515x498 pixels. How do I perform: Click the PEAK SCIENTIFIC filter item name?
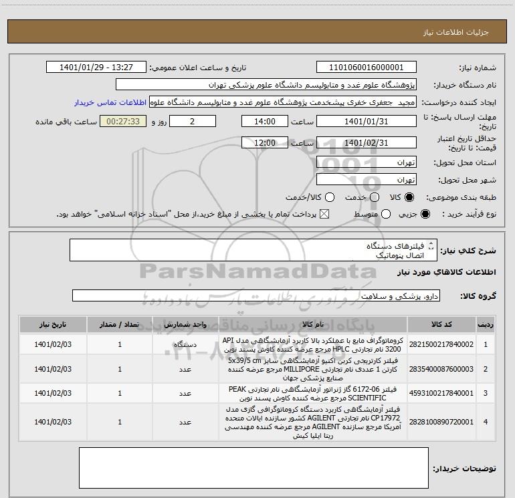point(313,393)
